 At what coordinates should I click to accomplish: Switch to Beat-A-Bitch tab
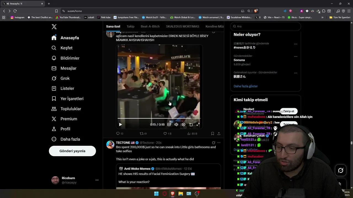point(150,26)
